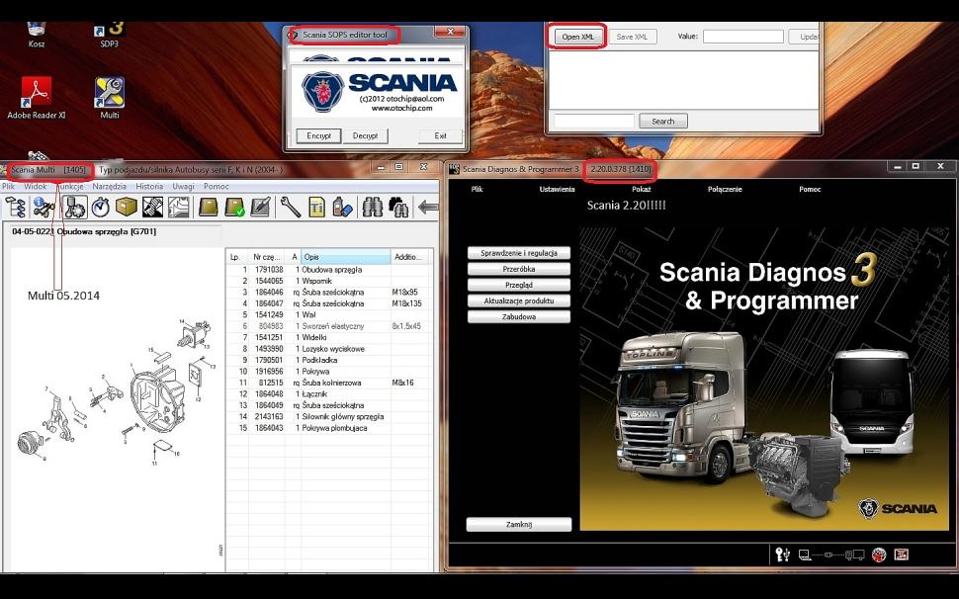Screen dimensions: 959x599
Task: Click the back arrow icon in Multi toolbar
Action: tap(427, 208)
